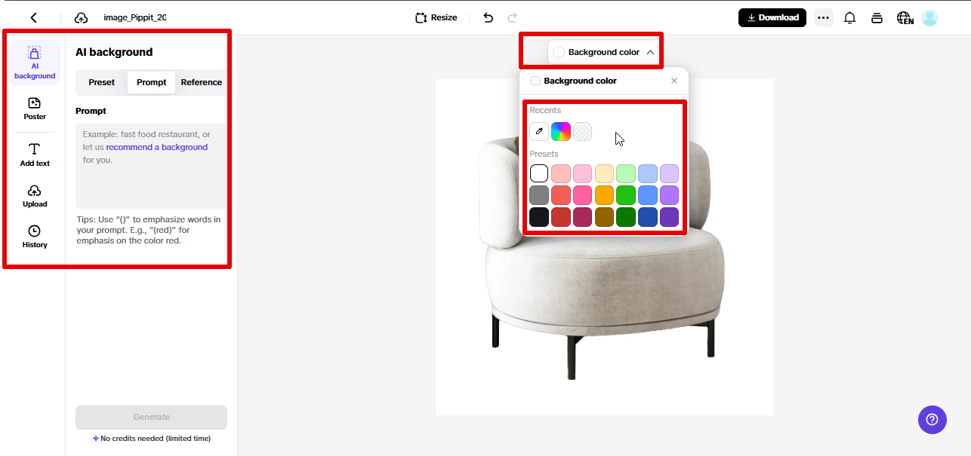
Task: Choose the pale yellow preset swatch
Action: point(604,173)
